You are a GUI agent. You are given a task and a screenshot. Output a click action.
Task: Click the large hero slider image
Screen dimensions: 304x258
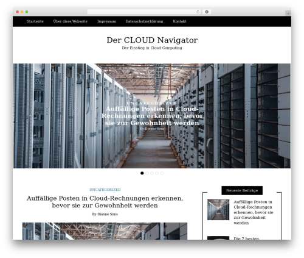tap(152, 116)
